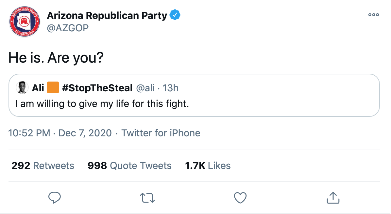Viewport: 391px width, 214px height.
Task: Show the 1.7K Likes list
Action: [208, 166]
